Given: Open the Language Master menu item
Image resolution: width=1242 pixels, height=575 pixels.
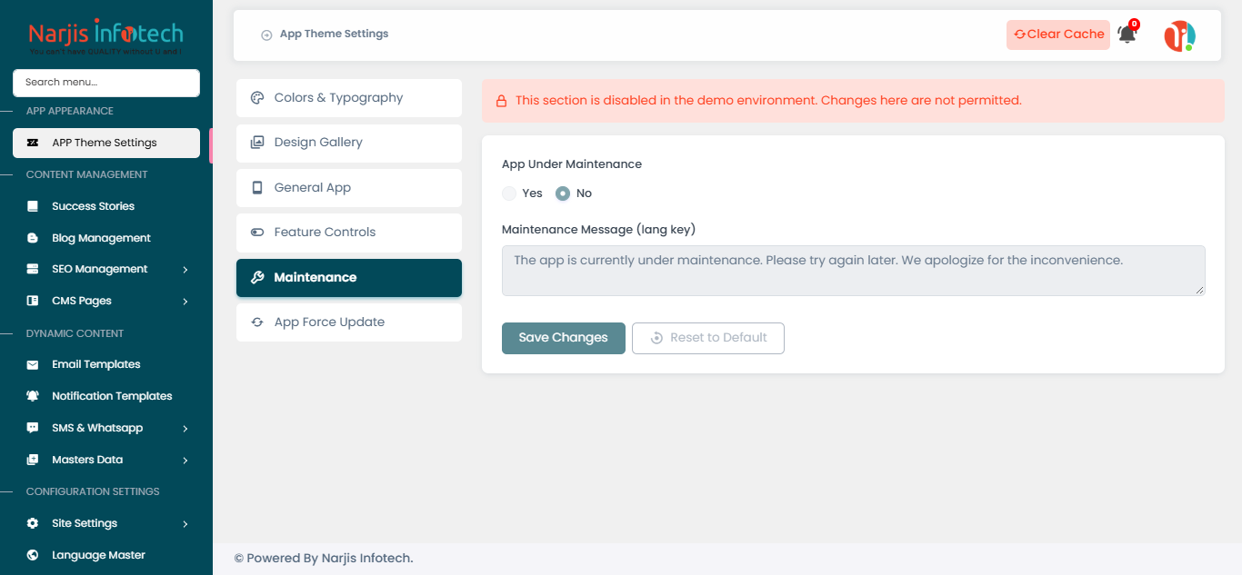Looking at the screenshot, I should (106, 555).
